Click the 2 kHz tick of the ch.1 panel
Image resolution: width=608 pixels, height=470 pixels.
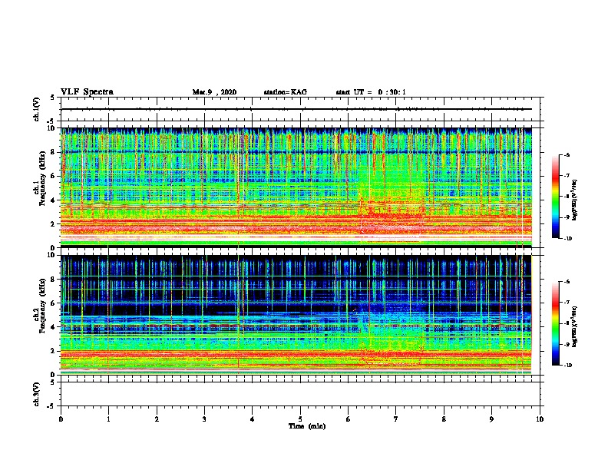coord(53,224)
